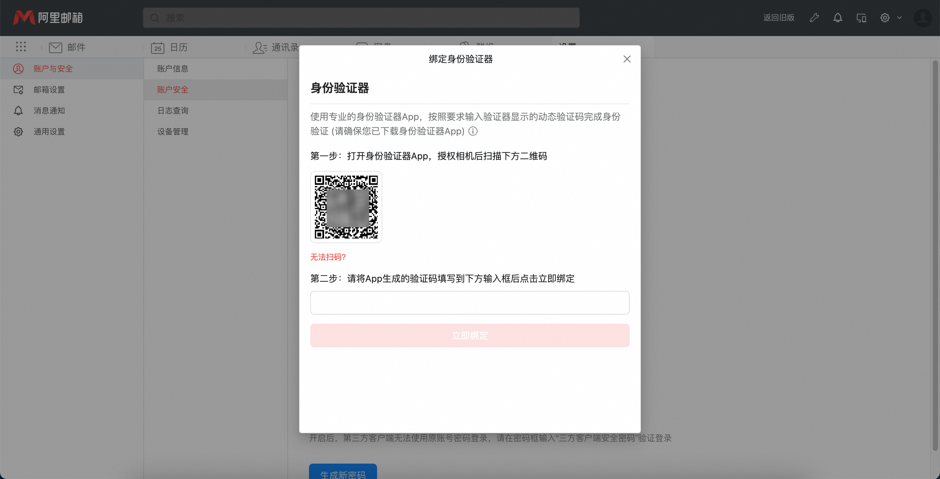Image resolution: width=940 pixels, height=479 pixels.
Task: Click the 邮件 envelope icon
Action: [x=55, y=48]
